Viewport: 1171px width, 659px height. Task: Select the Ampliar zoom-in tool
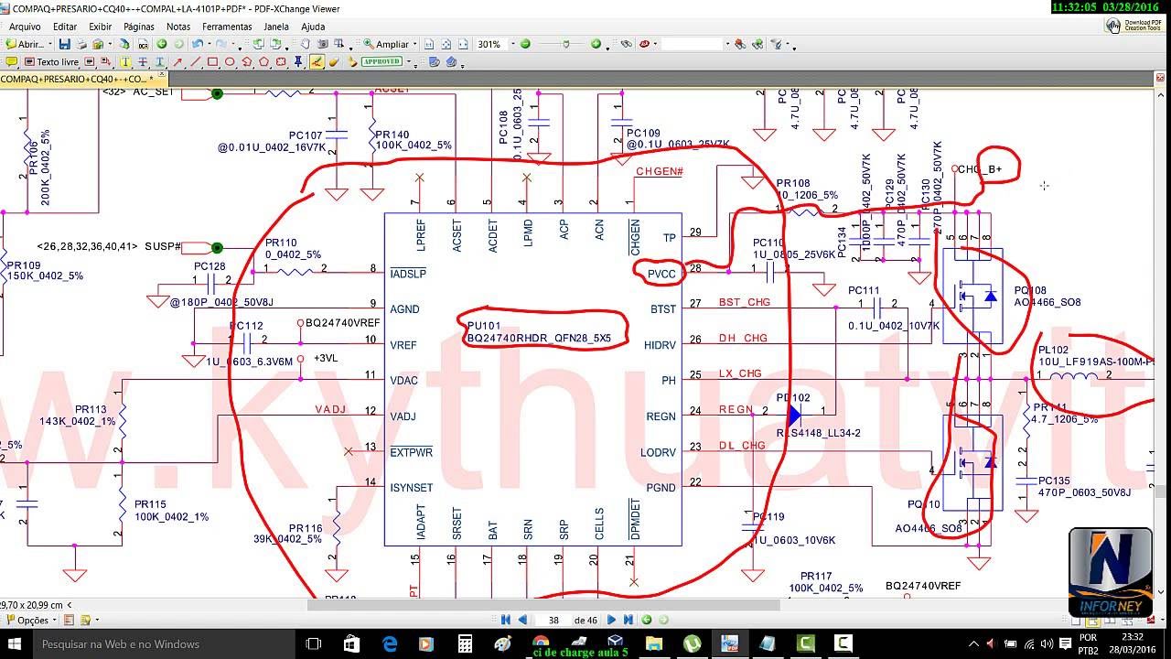(x=387, y=44)
